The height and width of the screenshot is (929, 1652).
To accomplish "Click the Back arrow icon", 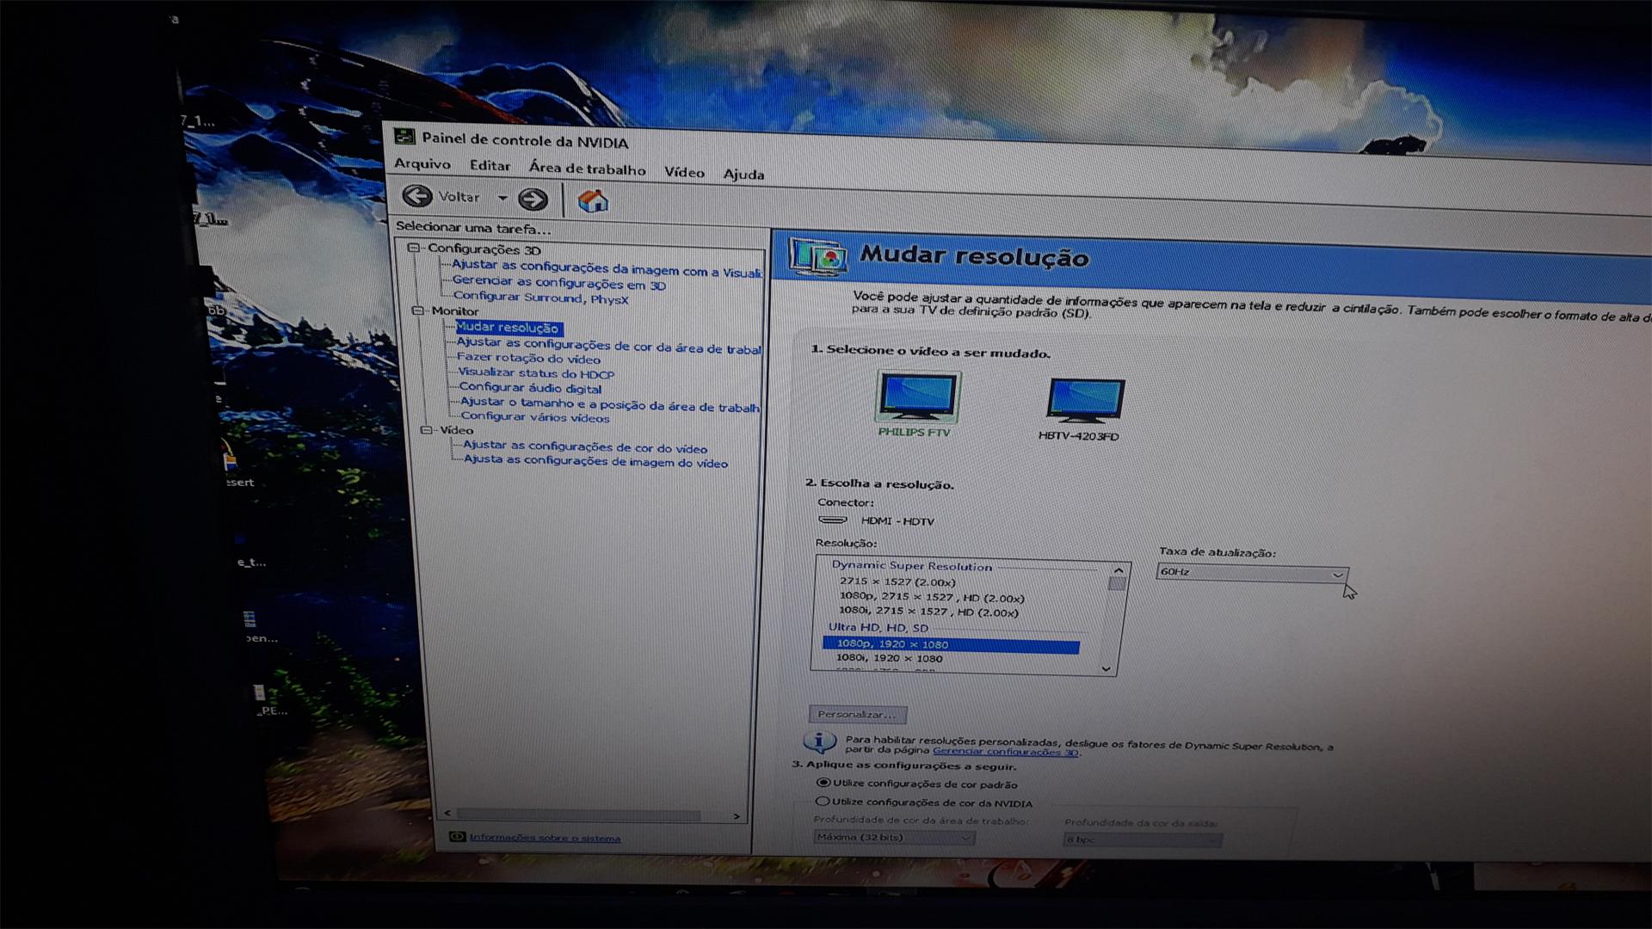I will (417, 196).
